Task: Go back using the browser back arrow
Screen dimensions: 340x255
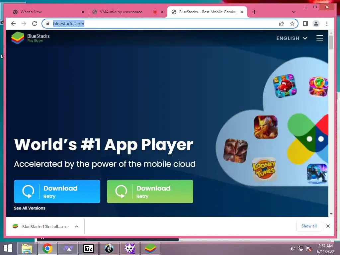Action: pyautogui.click(x=13, y=24)
